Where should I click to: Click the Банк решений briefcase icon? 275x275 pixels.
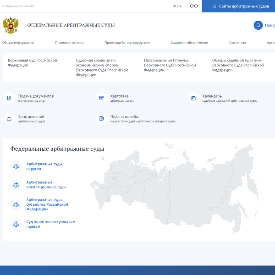pos(9,119)
